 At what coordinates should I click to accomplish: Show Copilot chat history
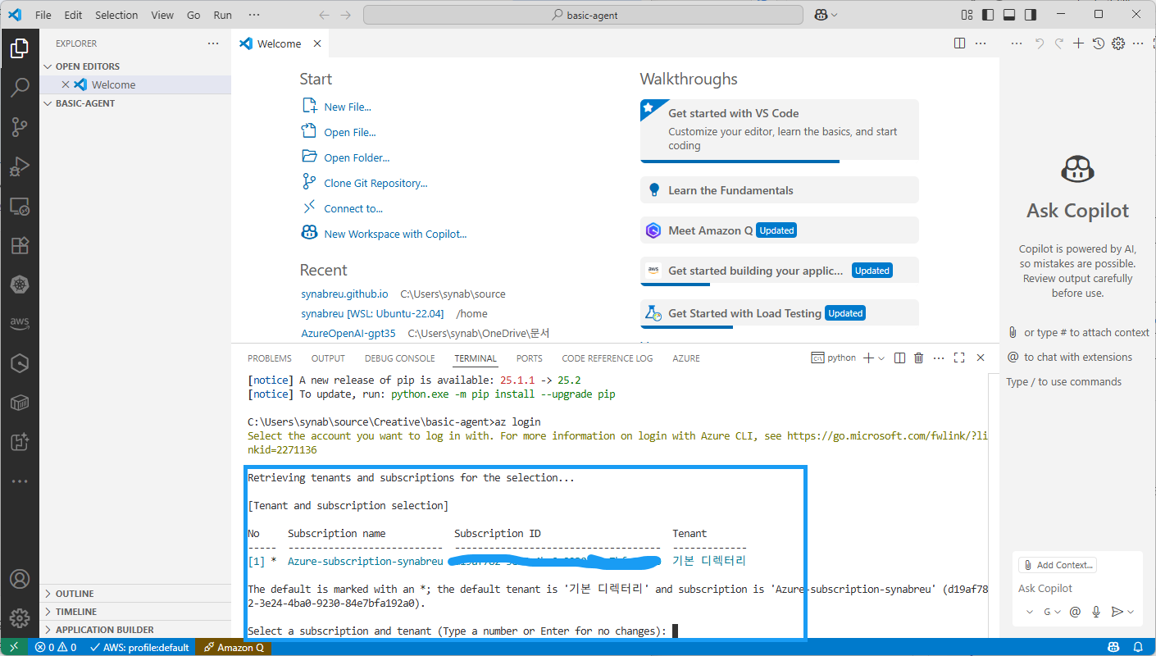click(x=1099, y=43)
